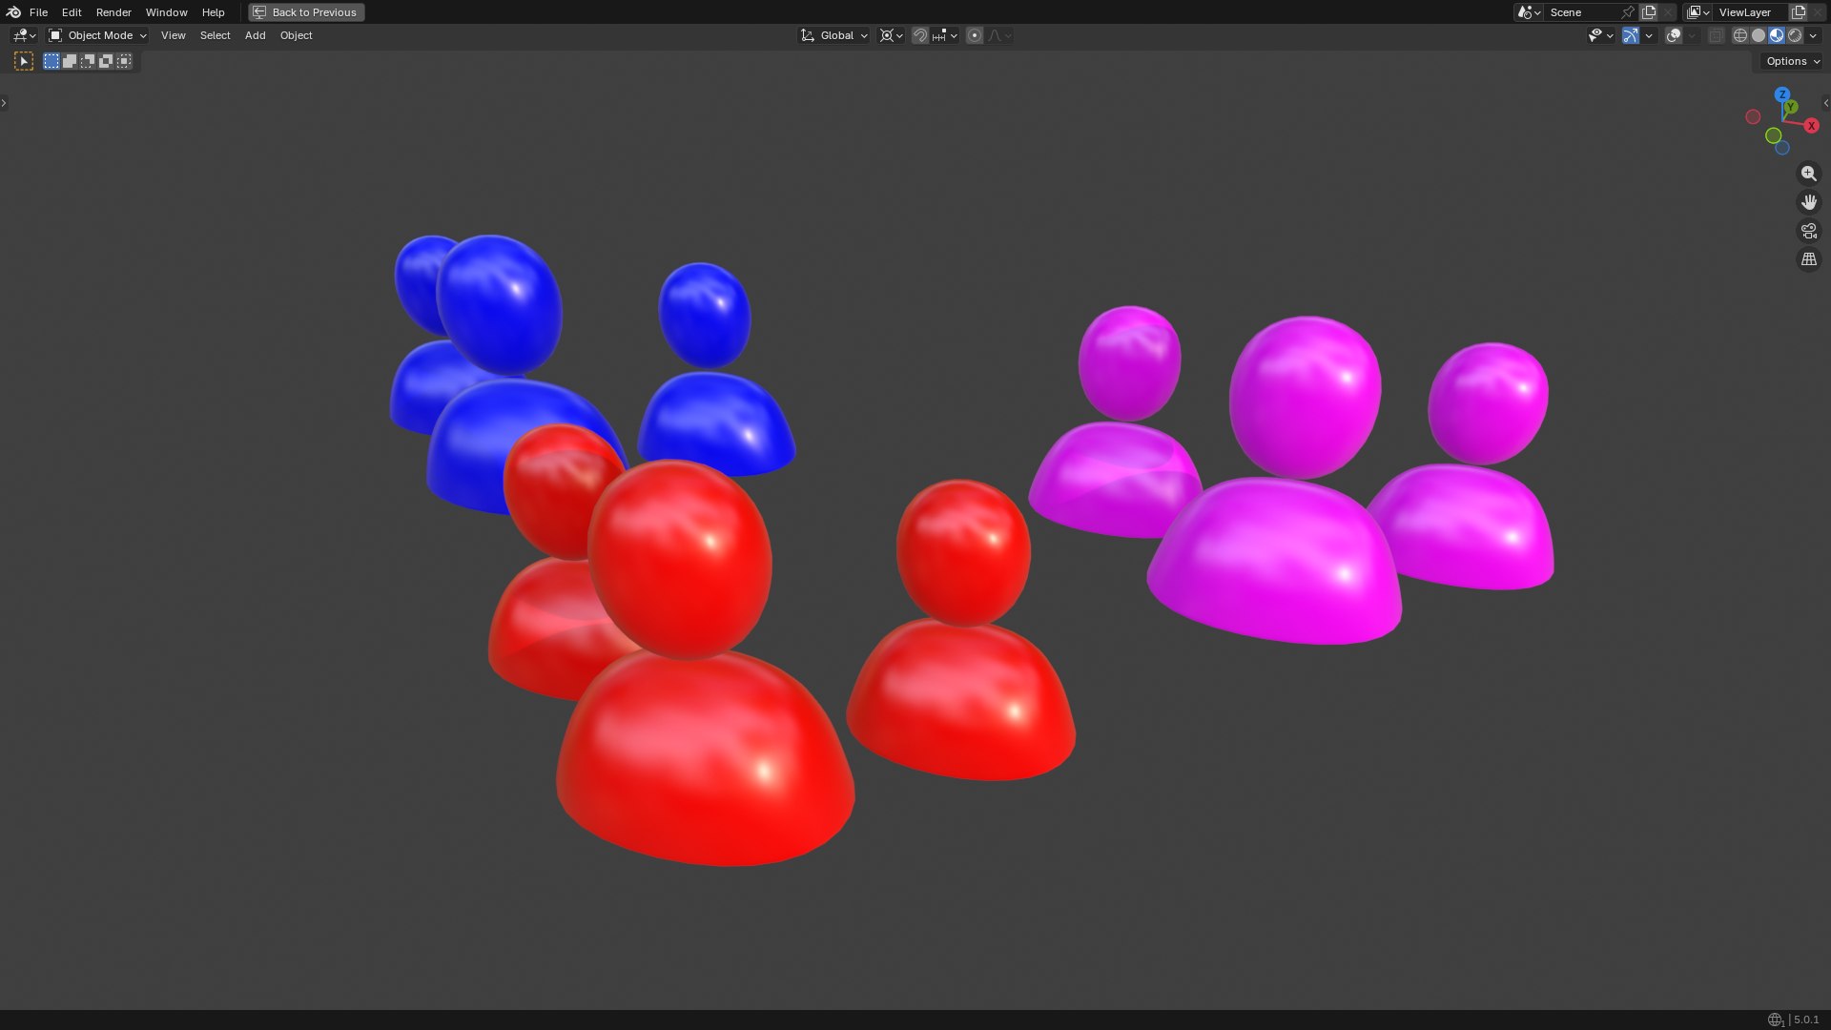This screenshot has width=1831, height=1030.
Task: Add a new view layer icon
Action: (1799, 12)
